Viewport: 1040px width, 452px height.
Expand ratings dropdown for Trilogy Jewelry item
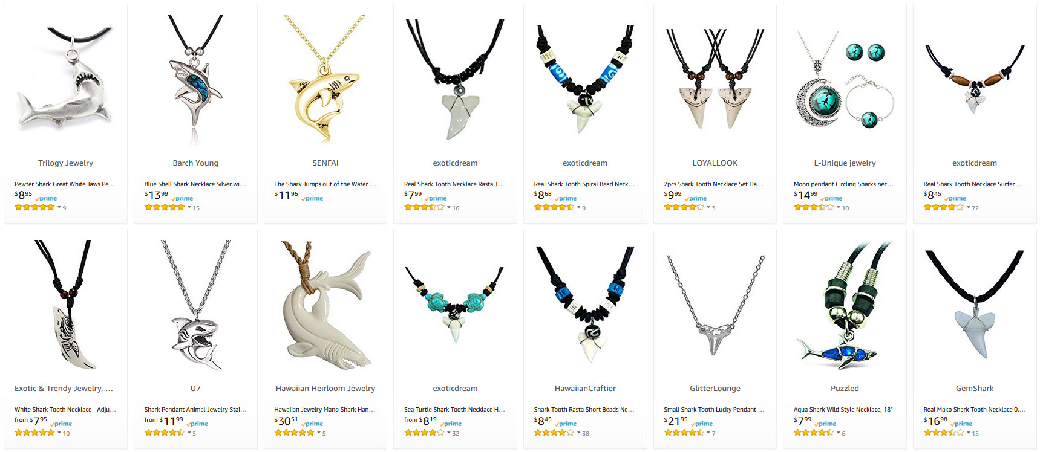pyautogui.click(x=59, y=208)
